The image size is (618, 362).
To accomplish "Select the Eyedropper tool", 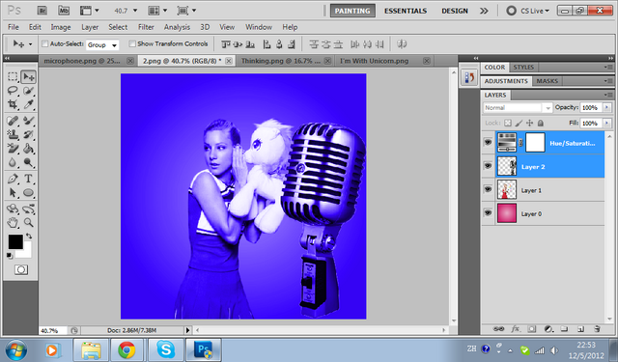I will 28,104.
